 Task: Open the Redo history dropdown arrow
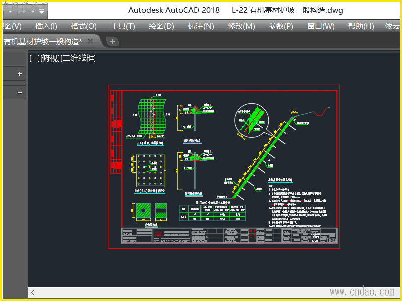tap(33, 12)
